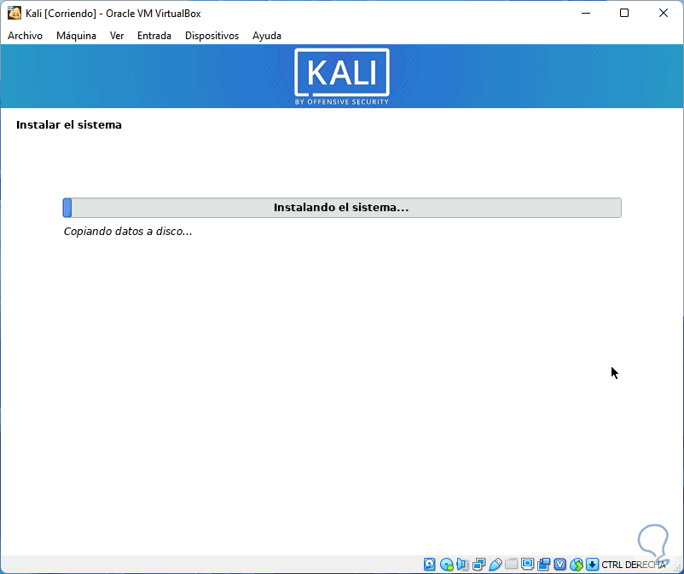Screen dimensions: 684x574
Task: Click the shared folders status icon
Action: (511, 565)
